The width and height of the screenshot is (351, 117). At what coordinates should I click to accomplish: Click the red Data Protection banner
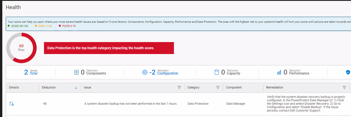point(109,48)
